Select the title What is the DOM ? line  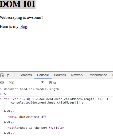point(36,128)
